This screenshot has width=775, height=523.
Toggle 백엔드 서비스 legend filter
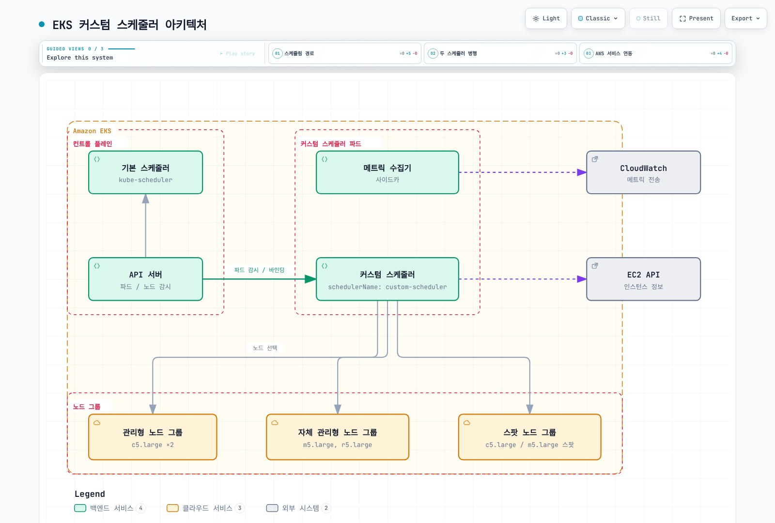point(109,508)
